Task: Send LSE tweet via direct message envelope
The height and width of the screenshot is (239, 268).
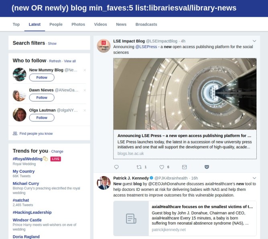Action: coord(184,167)
